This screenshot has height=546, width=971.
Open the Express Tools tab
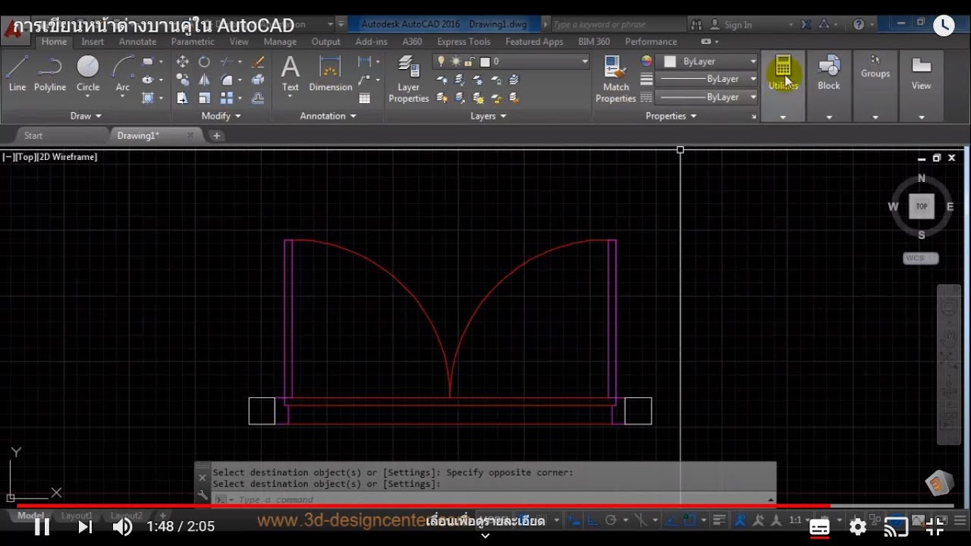[464, 42]
